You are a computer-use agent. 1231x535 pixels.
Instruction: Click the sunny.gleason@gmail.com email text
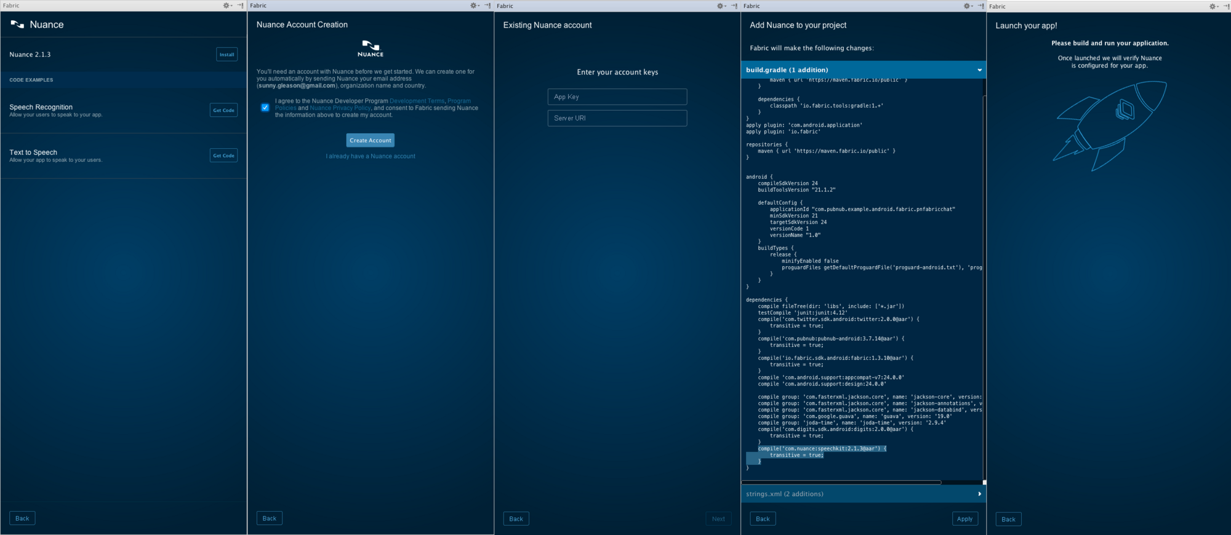[x=297, y=85]
